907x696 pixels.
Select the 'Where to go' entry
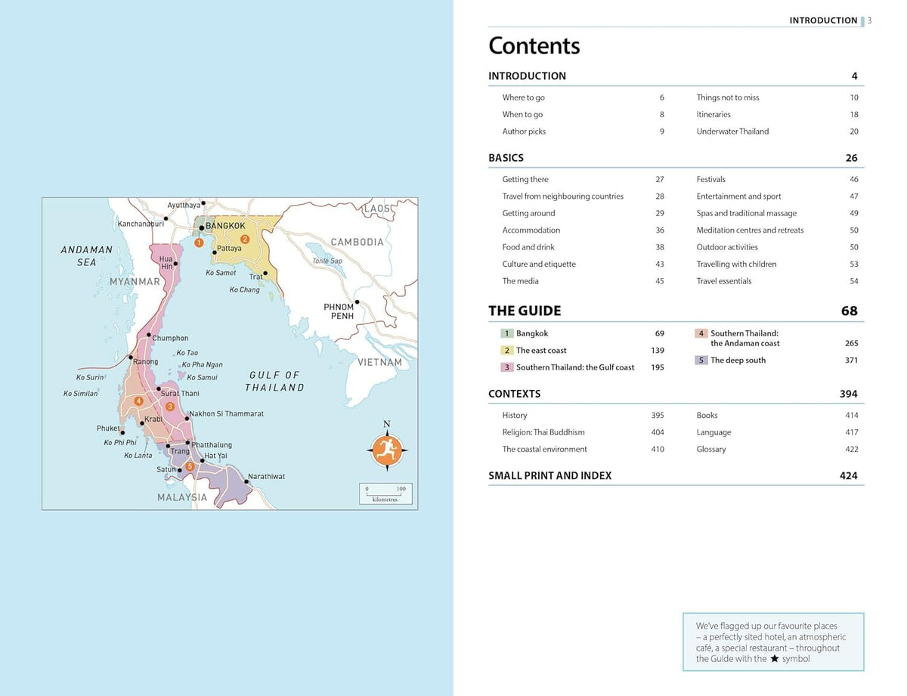pos(524,97)
